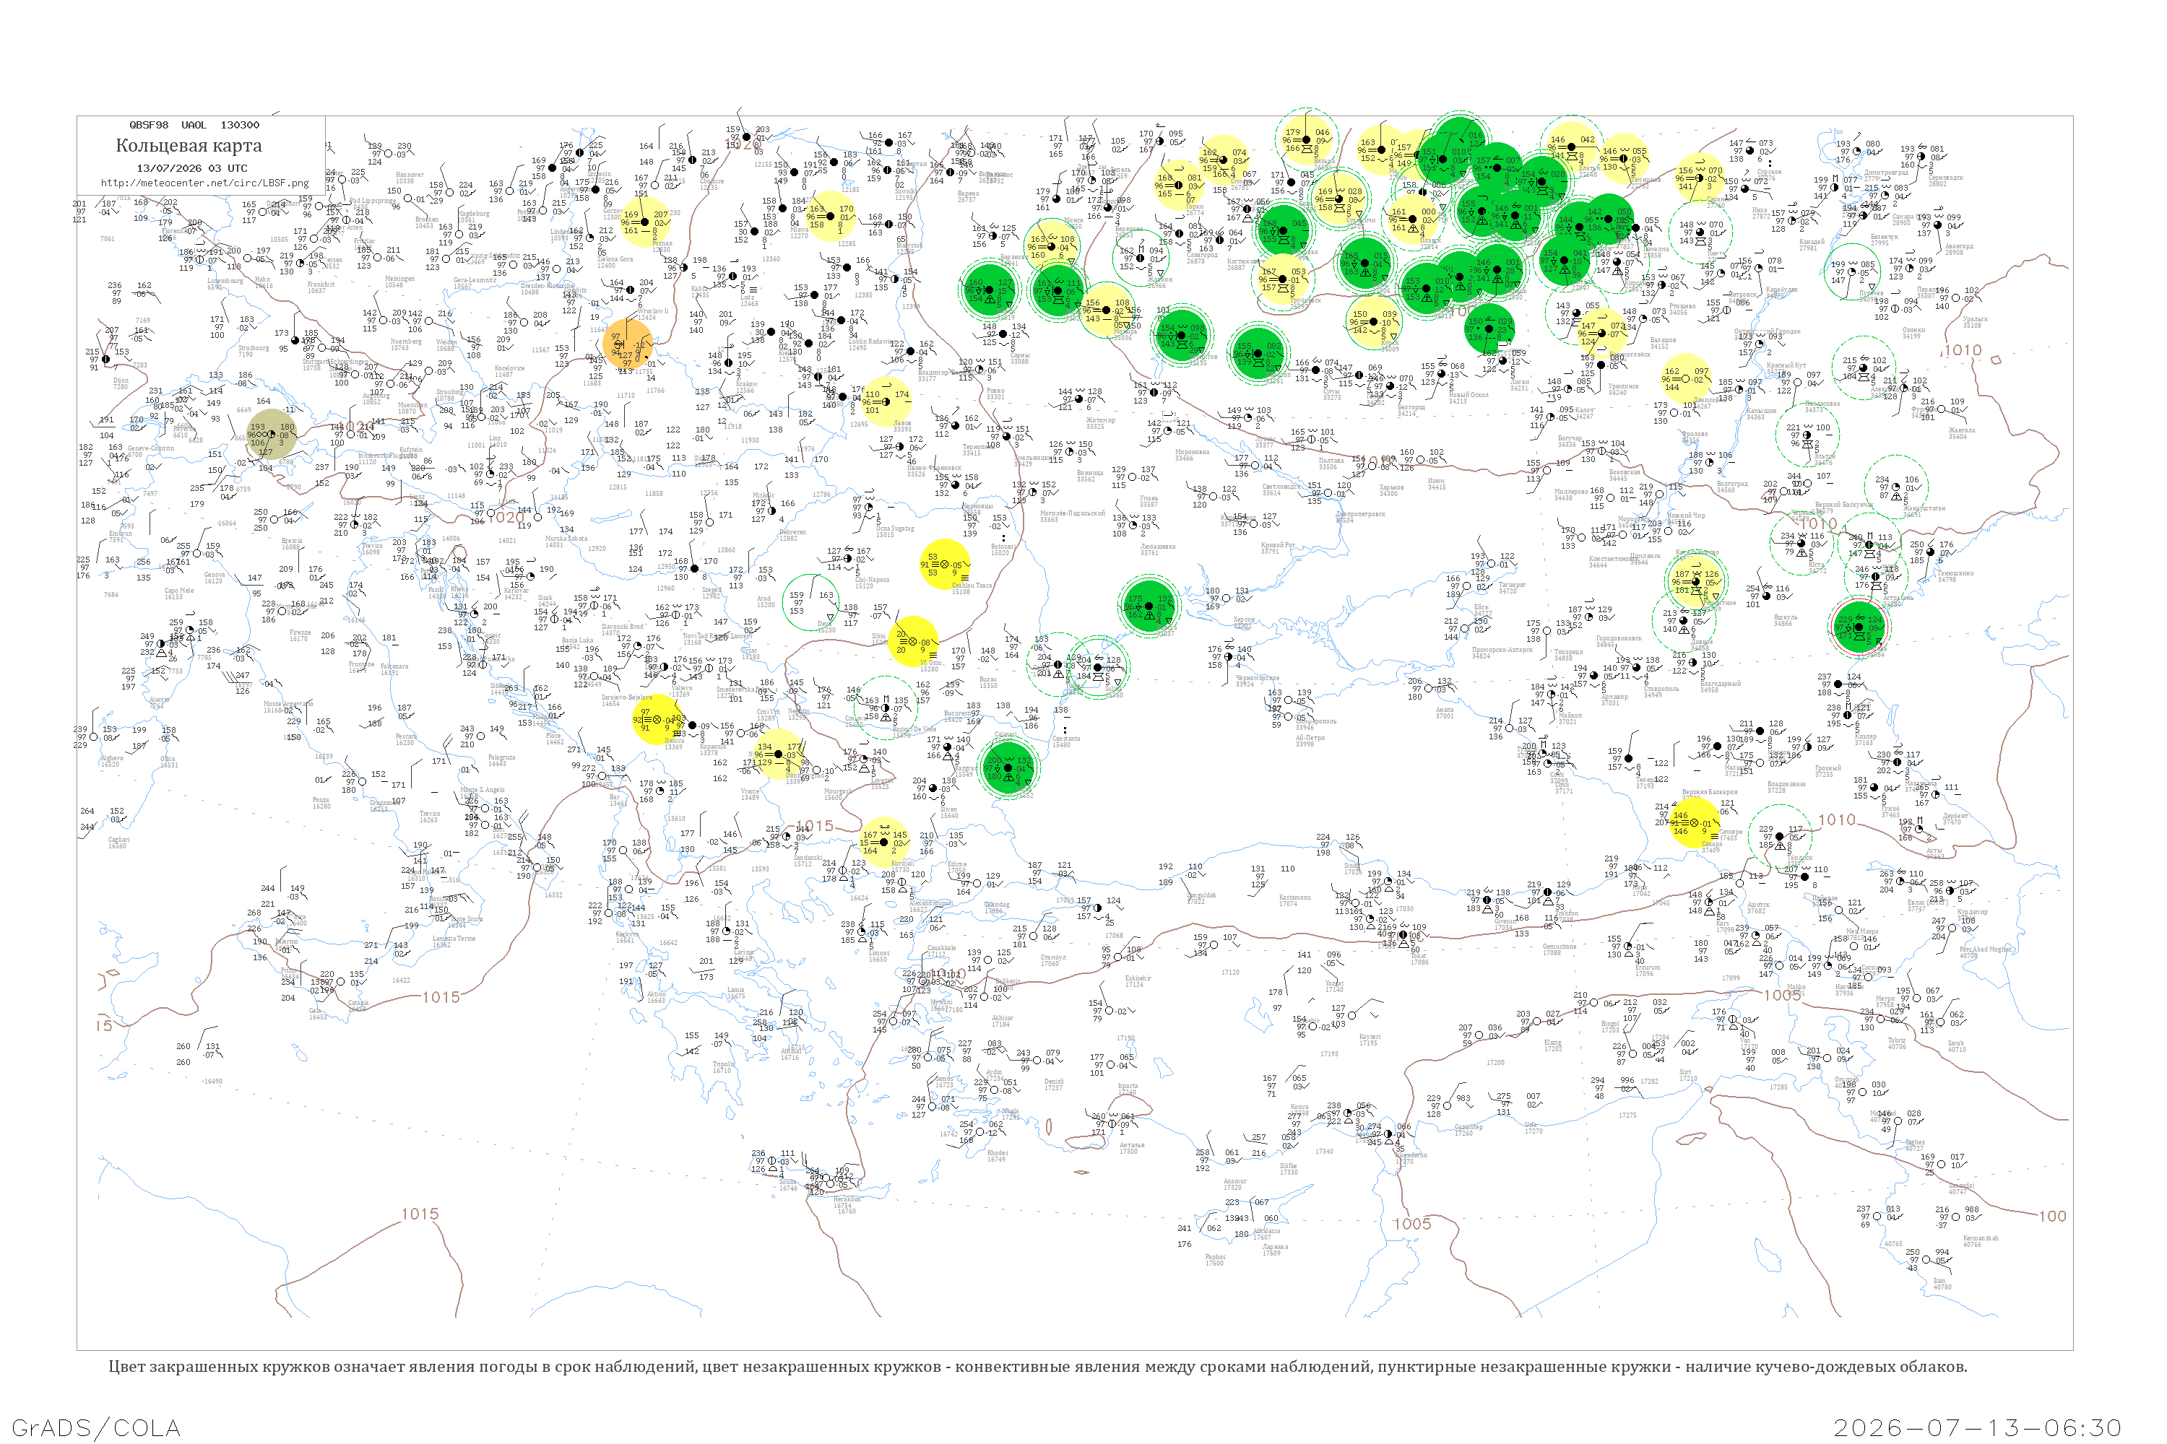Viewport: 2167px width, 1444px height.
Task: Click the "Грозный" station label
Action: click(1828, 768)
